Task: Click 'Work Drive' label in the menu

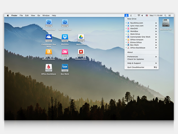Action: pyautogui.click(x=135, y=34)
